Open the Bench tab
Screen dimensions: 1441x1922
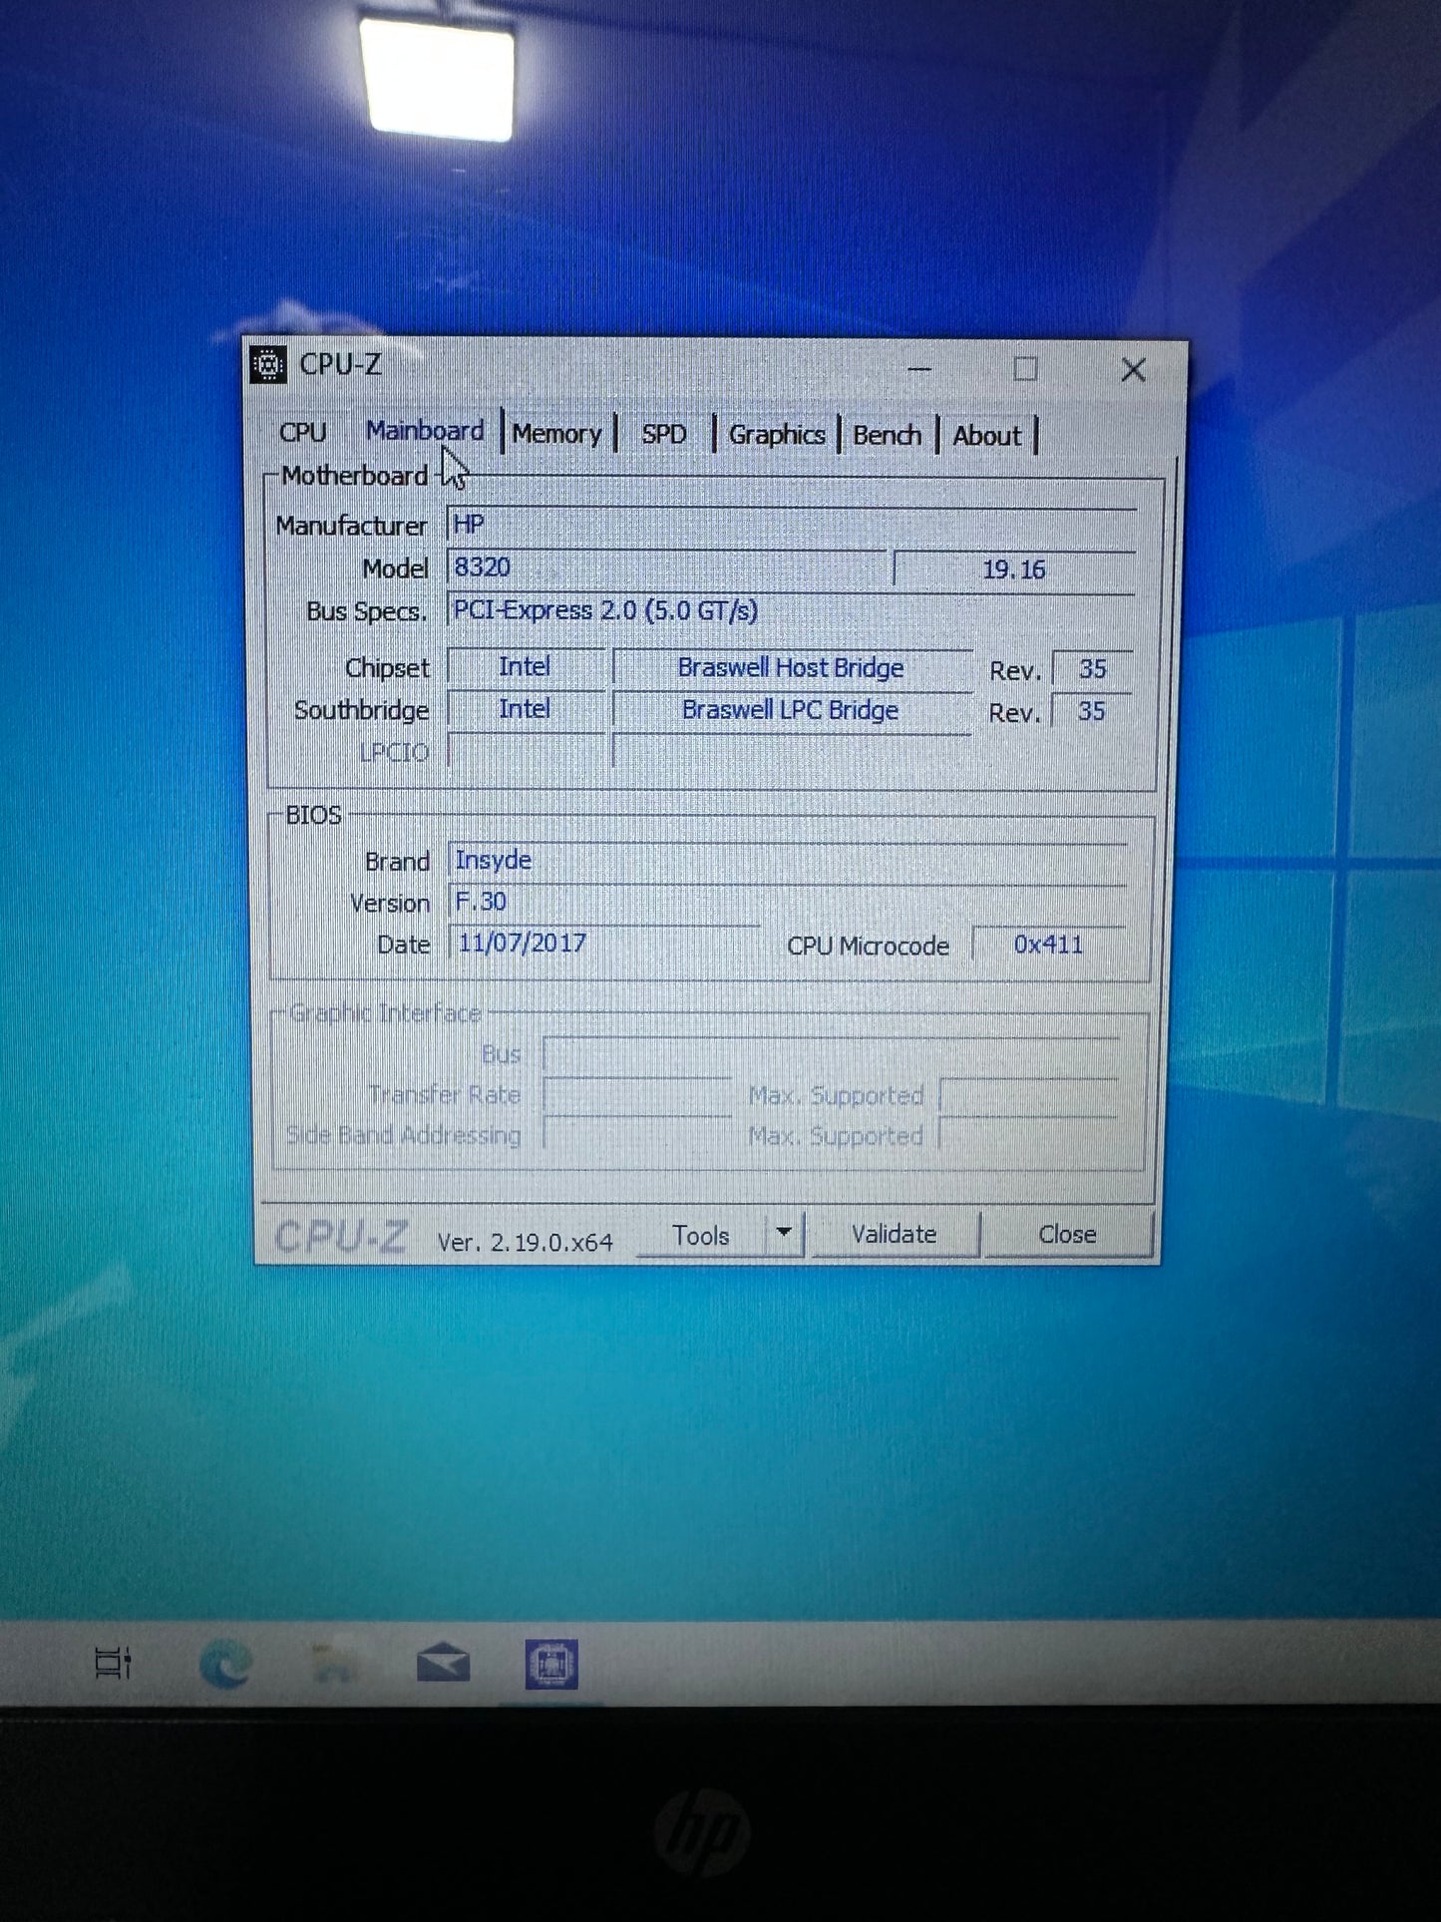887,436
